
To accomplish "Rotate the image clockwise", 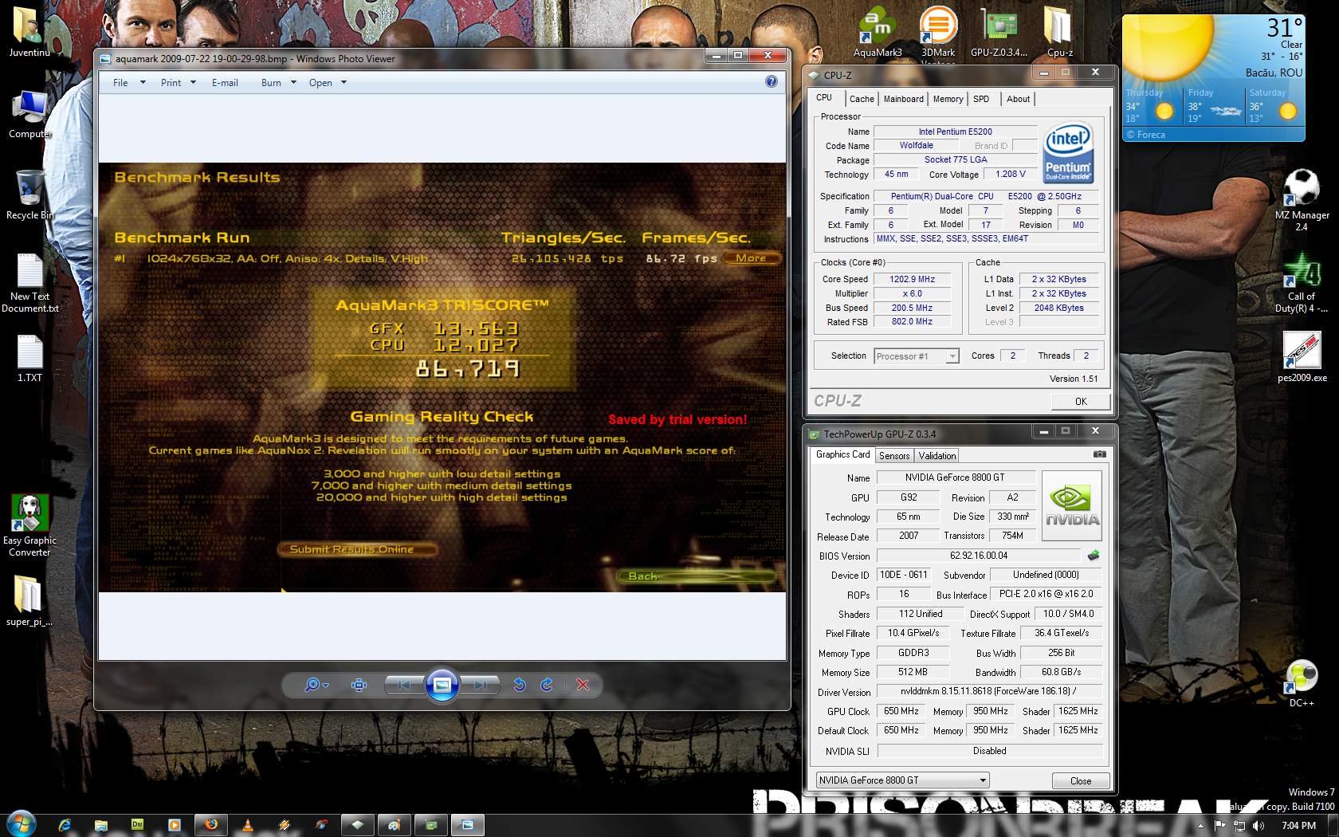I will 547,685.
